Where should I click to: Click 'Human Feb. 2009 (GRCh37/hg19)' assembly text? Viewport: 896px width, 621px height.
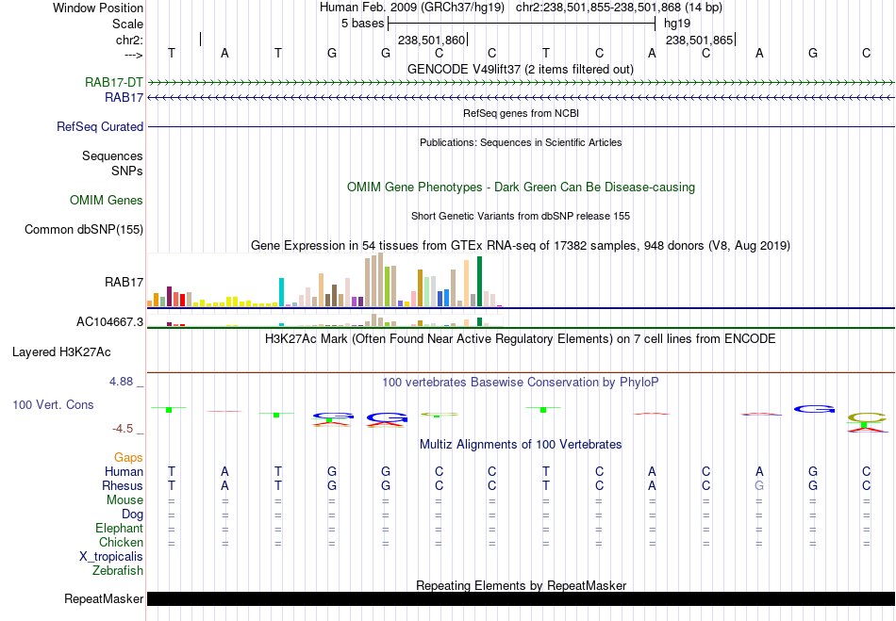point(412,8)
